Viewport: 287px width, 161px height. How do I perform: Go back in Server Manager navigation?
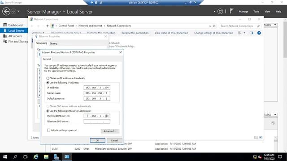[x=6, y=12]
